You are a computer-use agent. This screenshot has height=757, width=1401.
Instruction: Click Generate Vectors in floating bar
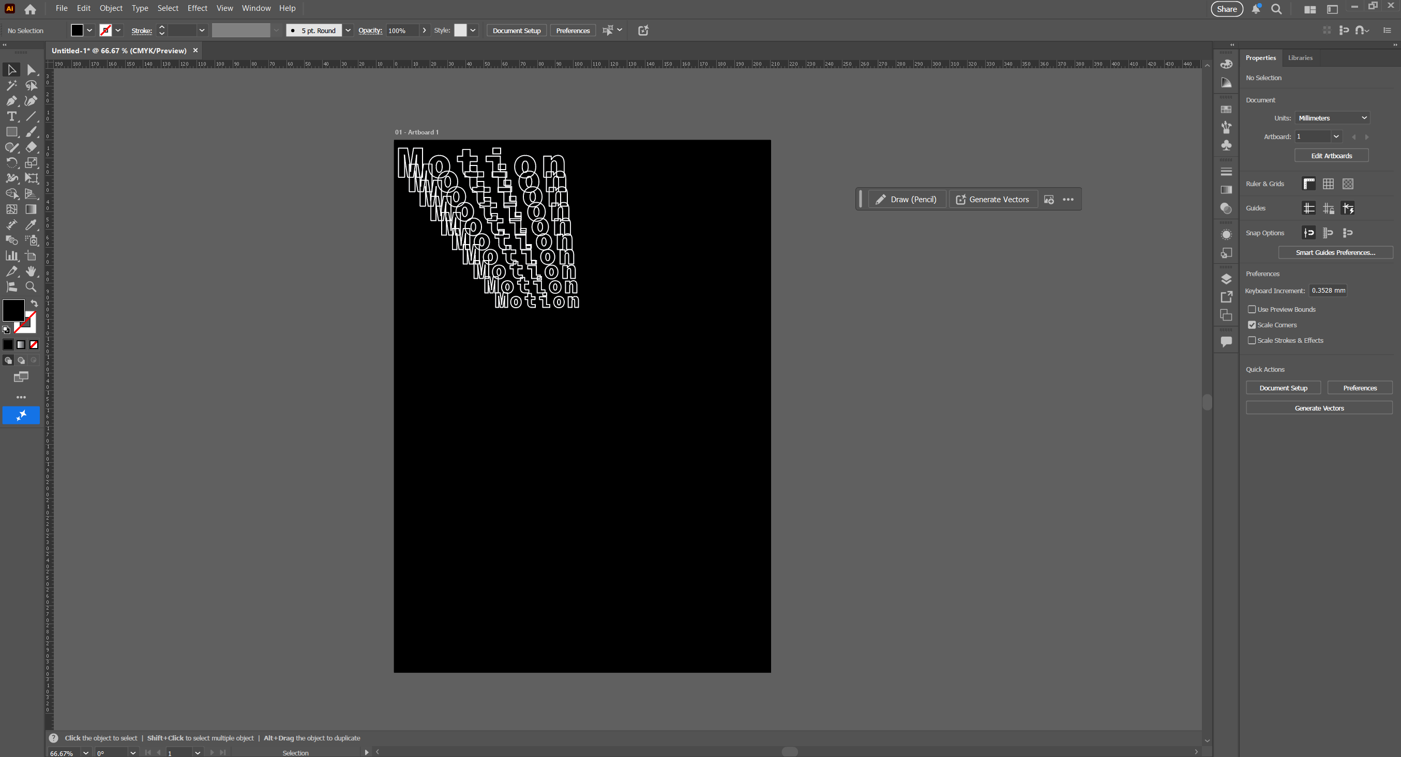click(992, 200)
